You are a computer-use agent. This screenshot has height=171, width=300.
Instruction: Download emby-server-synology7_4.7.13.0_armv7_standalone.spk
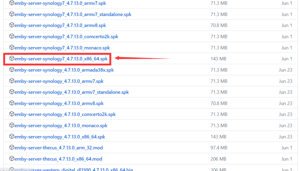(73, 15)
